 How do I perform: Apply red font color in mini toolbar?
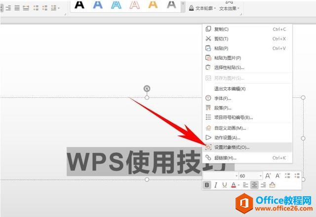click(x=234, y=185)
